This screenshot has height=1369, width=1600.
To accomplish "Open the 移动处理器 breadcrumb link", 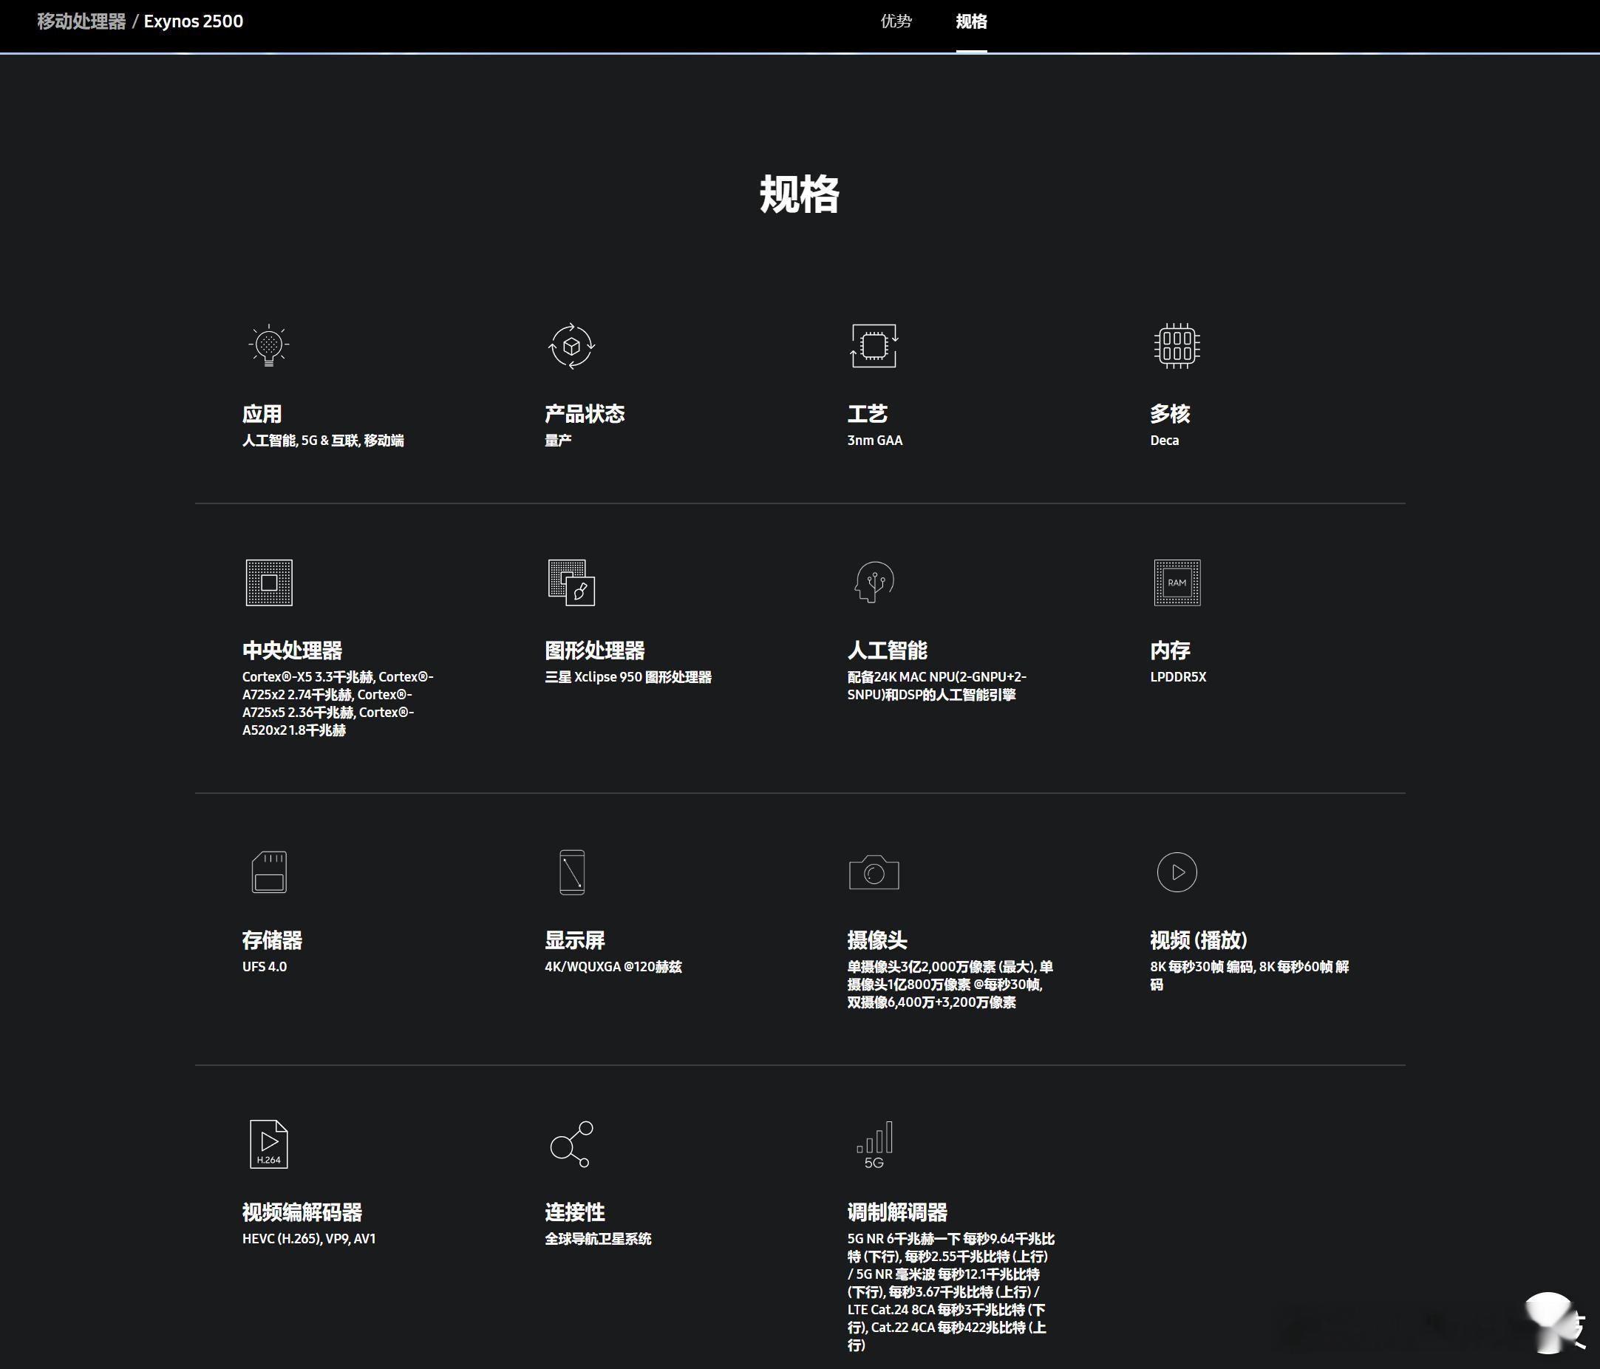I will [81, 21].
